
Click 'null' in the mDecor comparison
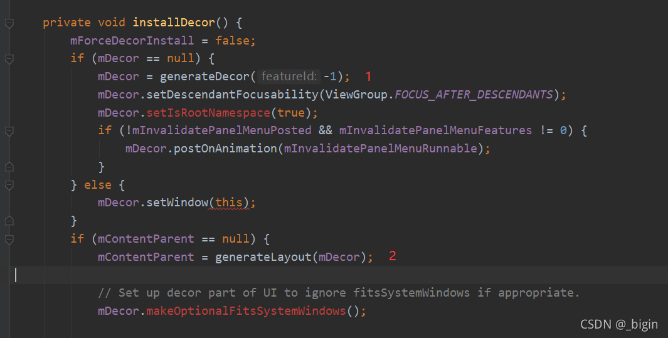click(181, 58)
